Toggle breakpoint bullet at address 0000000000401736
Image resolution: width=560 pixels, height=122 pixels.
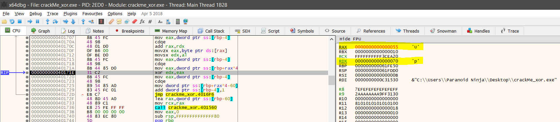pos(27,108)
